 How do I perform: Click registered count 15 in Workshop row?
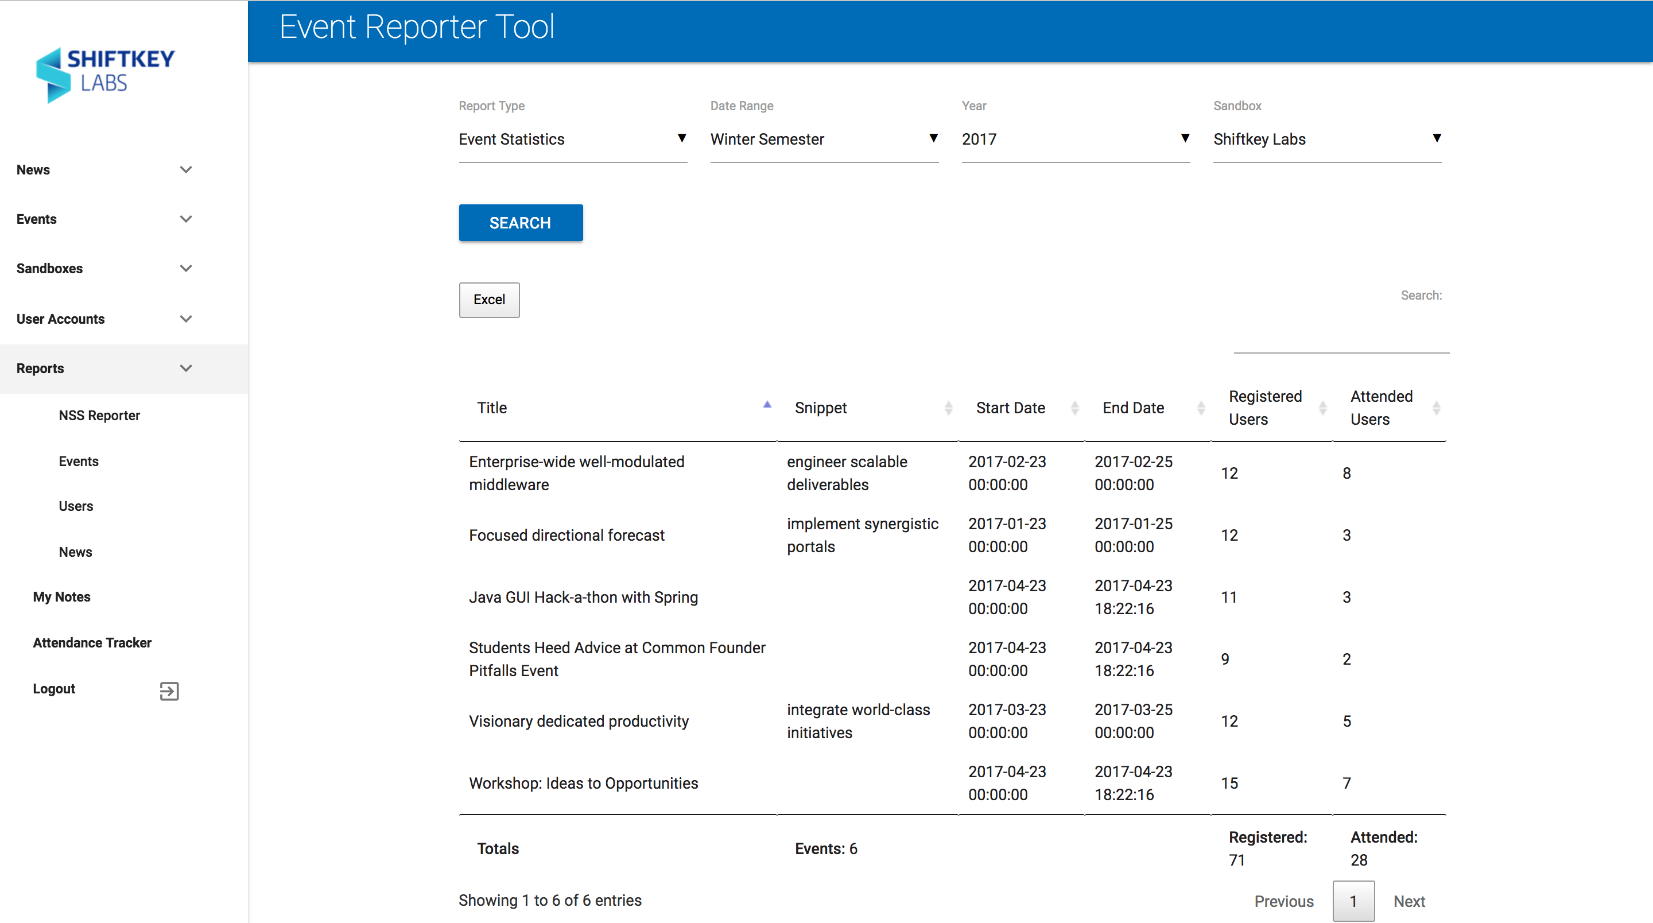tap(1229, 783)
